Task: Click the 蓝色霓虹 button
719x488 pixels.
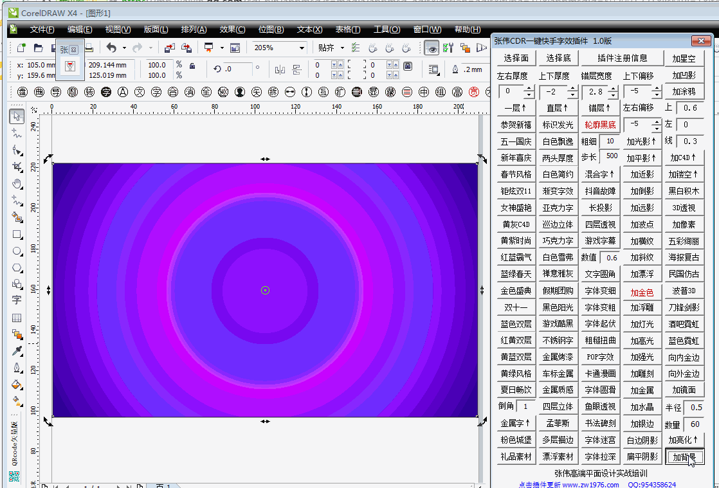Action: 684,341
